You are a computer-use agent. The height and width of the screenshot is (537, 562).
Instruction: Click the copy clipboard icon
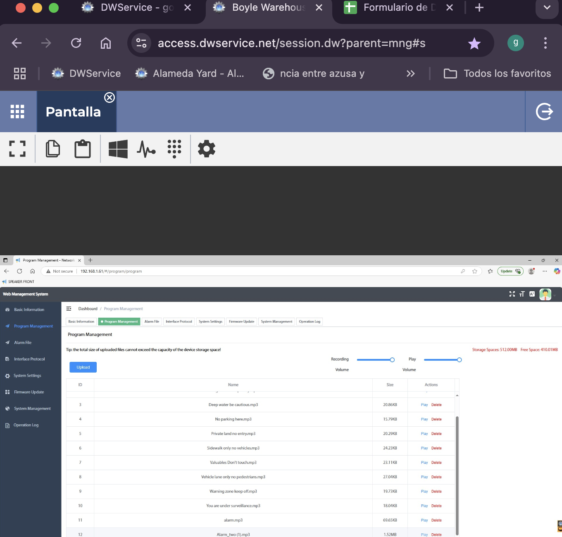52,149
